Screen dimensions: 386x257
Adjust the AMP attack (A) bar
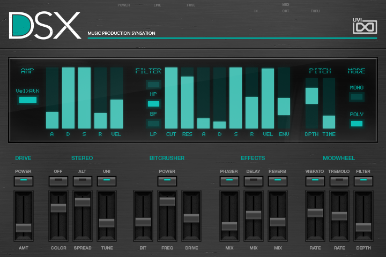click(x=52, y=98)
